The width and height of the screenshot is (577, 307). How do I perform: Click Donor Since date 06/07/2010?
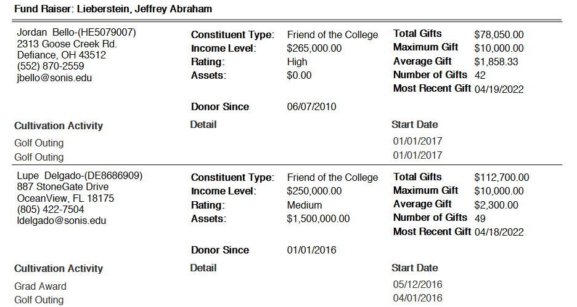(311, 107)
